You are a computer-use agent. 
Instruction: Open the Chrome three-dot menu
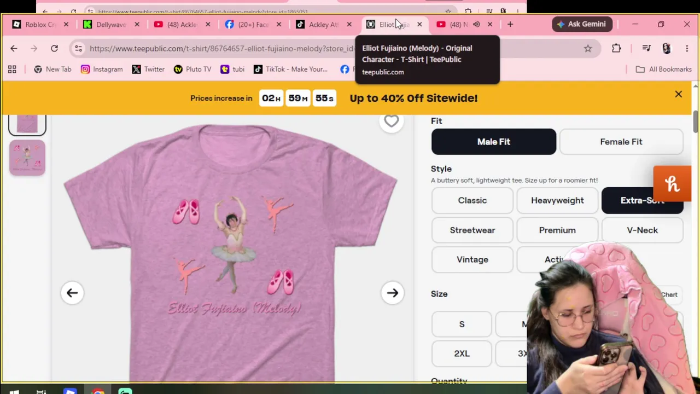(687, 49)
